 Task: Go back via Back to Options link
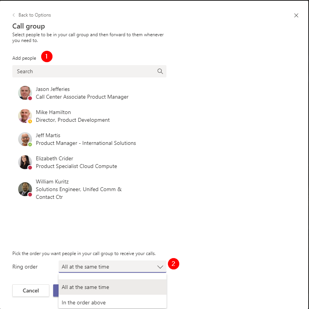34,15
